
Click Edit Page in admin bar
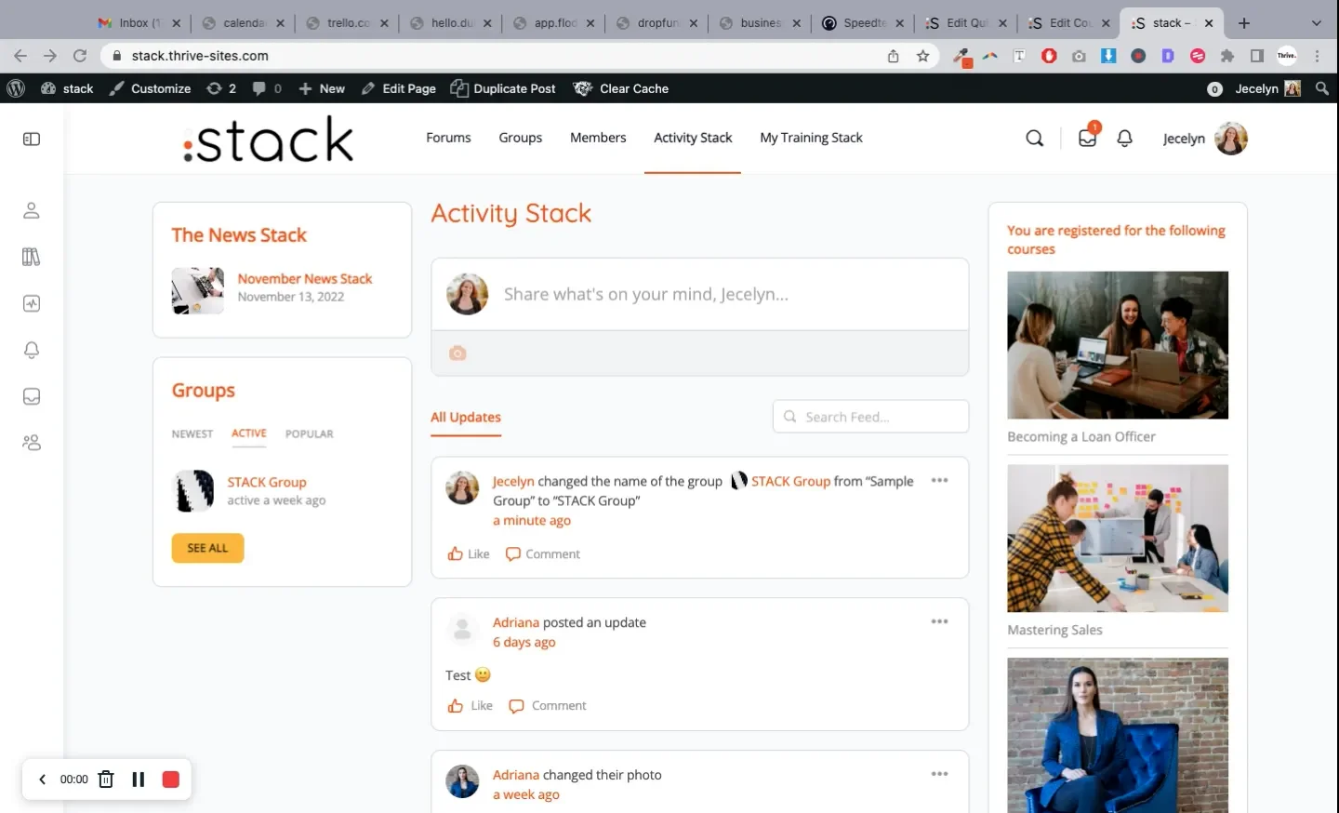click(x=398, y=88)
